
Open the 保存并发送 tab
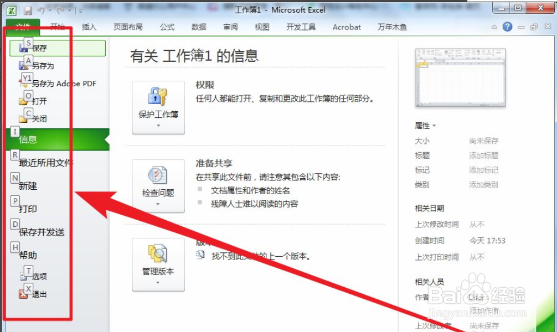point(42,232)
